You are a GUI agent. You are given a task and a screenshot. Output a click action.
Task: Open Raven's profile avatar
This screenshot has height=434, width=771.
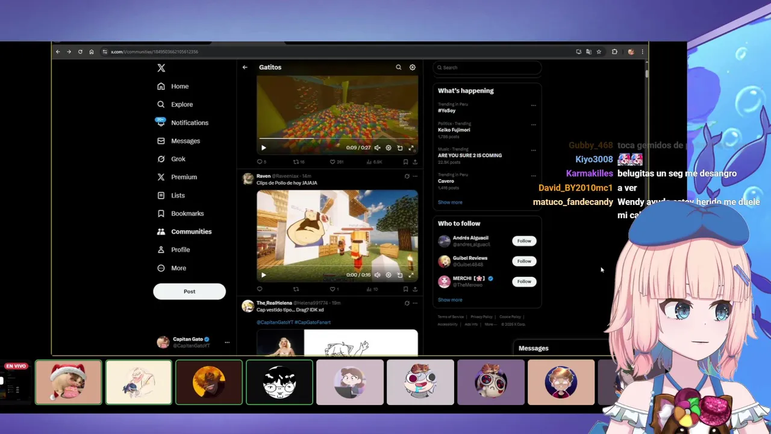[248, 179]
